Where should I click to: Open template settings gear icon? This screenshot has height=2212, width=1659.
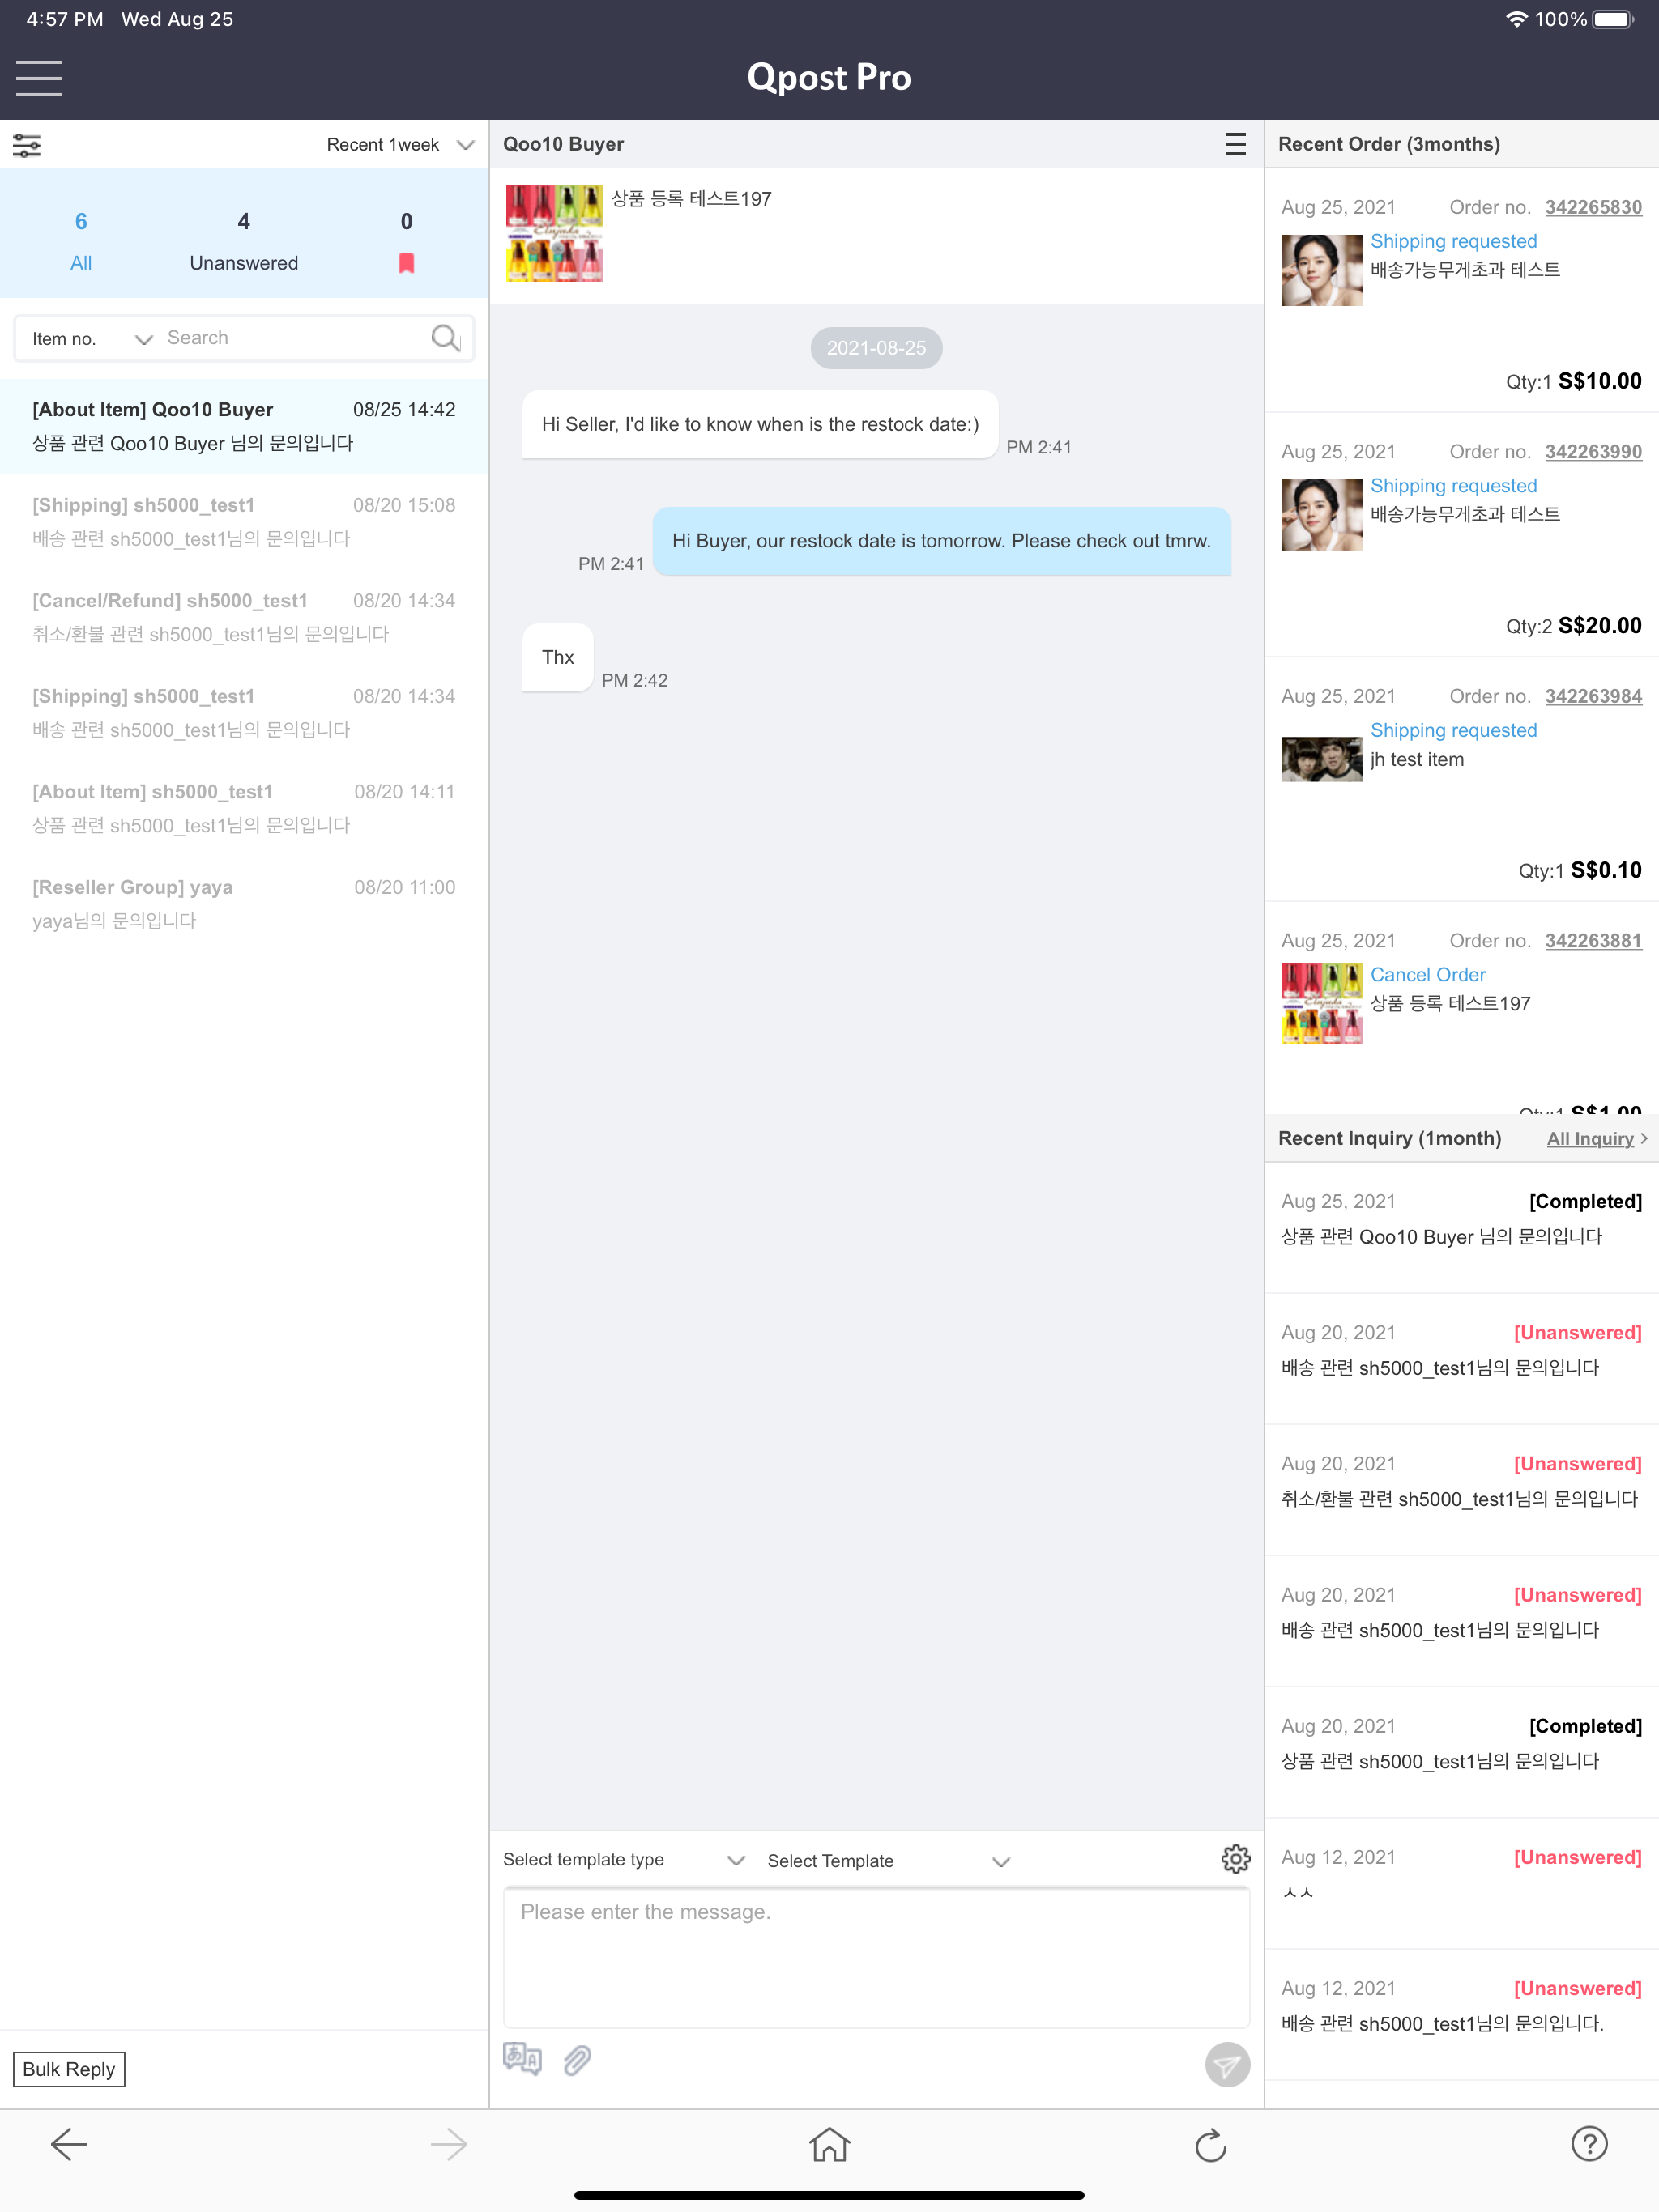1236,1859
